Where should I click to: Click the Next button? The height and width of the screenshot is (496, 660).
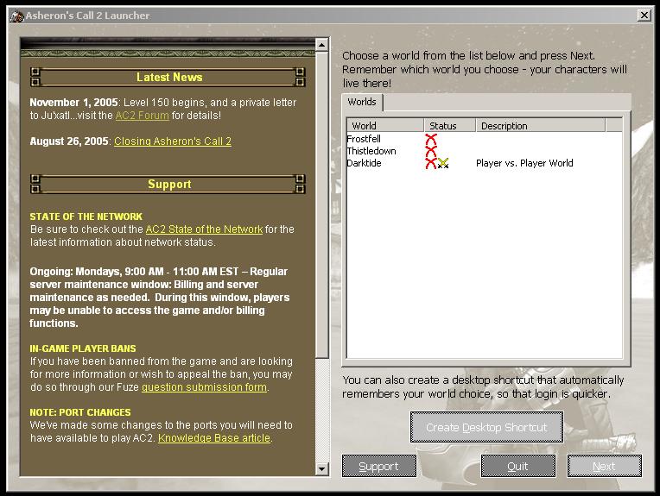click(x=604, y=466)
